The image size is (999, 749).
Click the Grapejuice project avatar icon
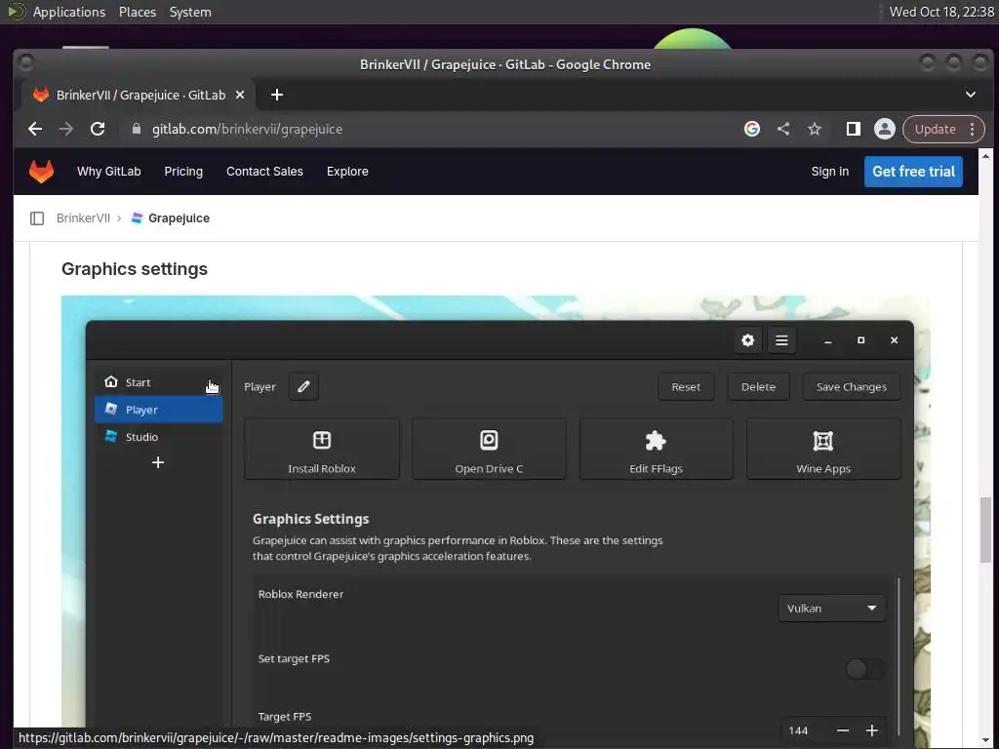click(137, 217)
